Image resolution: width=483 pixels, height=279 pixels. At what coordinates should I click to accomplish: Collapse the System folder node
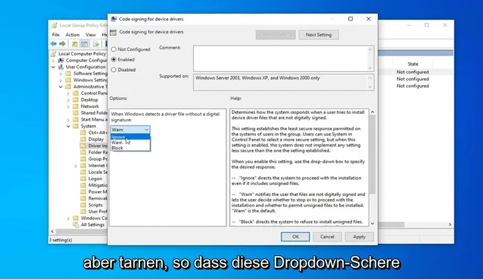coord(68,126)
